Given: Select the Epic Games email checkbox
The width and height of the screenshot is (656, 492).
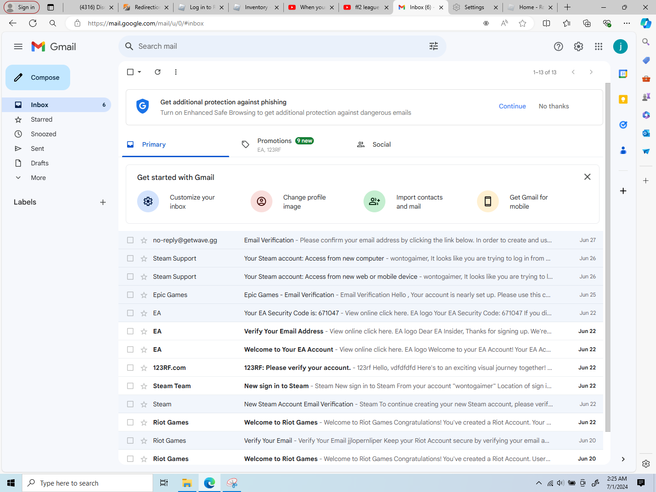Looking at the screenshot, I should pos(130,295).
